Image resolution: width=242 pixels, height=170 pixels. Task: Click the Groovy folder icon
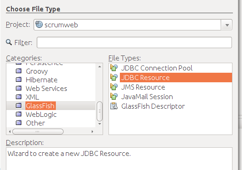click(x=19, y=71)
